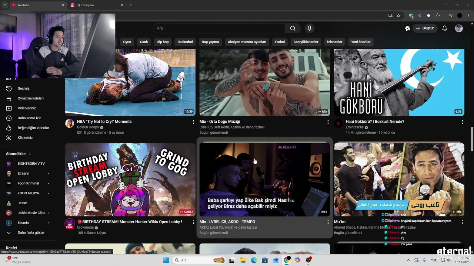Open options menu for Hani Gökbörü video
The height and width of the screenshot is (266, 474).
click(x=462, y=122)
